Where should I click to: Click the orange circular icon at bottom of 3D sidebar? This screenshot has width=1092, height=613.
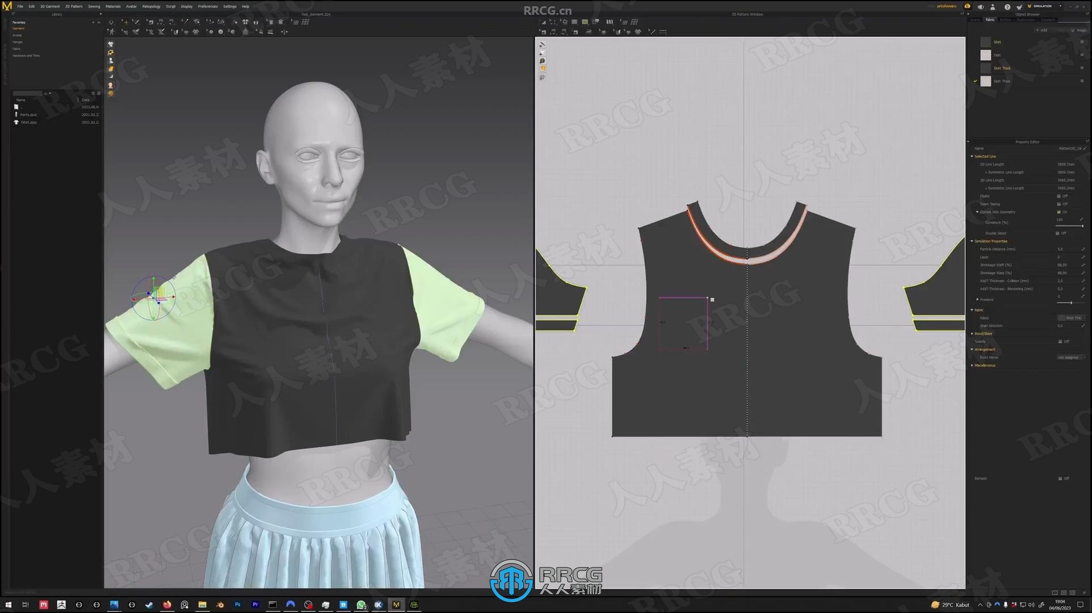[111, 94]
